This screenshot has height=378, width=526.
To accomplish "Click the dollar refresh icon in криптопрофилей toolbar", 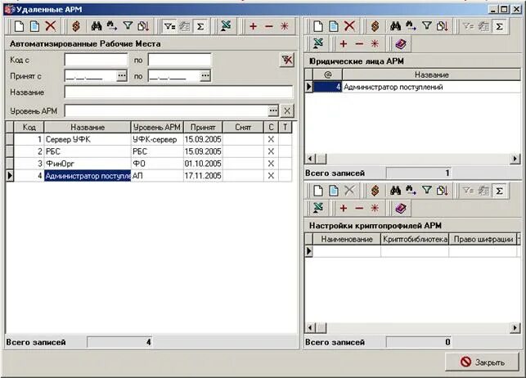I will [375, 191].
